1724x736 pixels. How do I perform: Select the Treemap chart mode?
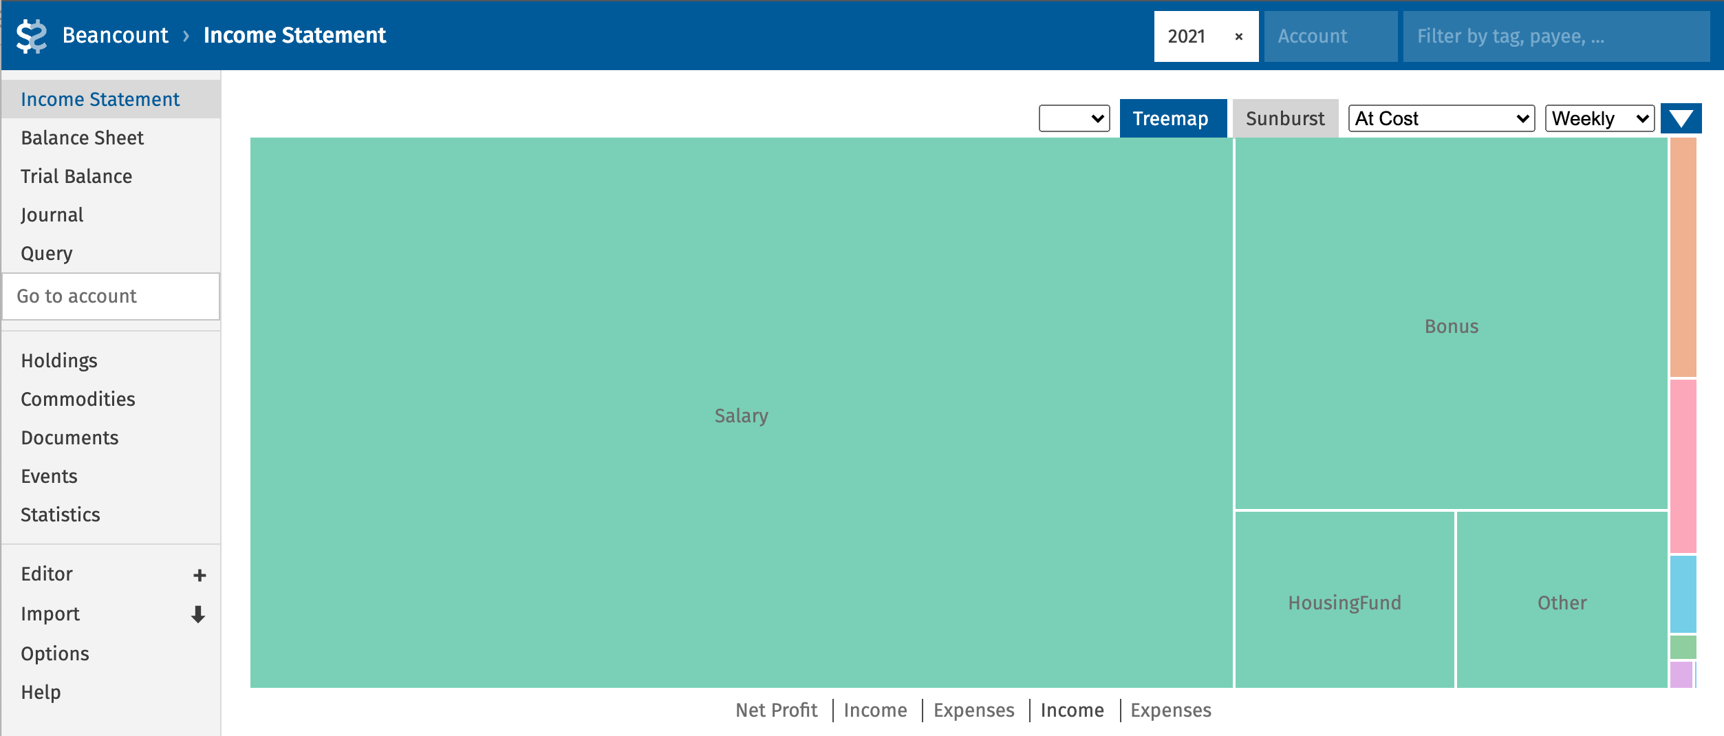pyautogui.click(x=1172, y=118)
